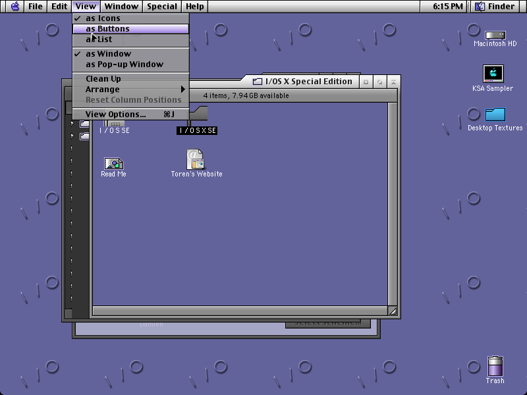The height and width of the screenshot is (395, 527).
Task: Click the collapse box of I/OS X window
Action: click(x=393, y=82)
